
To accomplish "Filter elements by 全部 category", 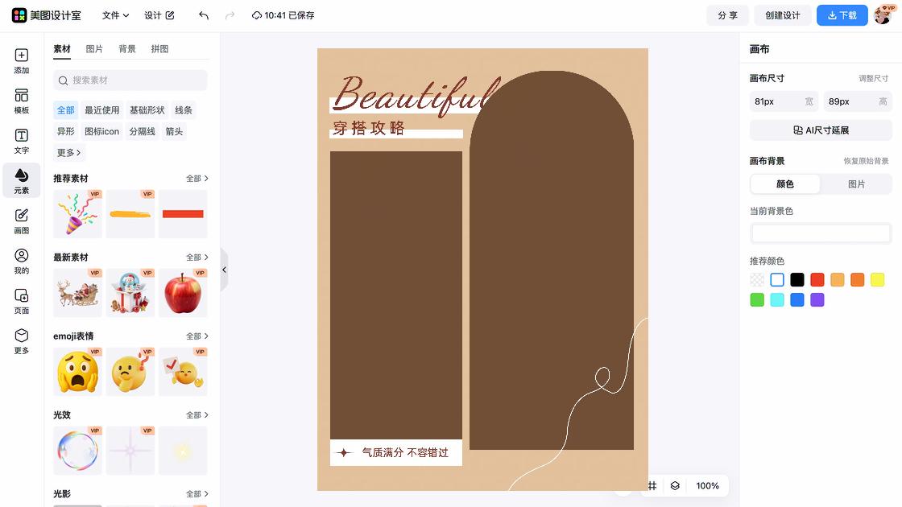I will pyautogui.click(x=65, y=109).
